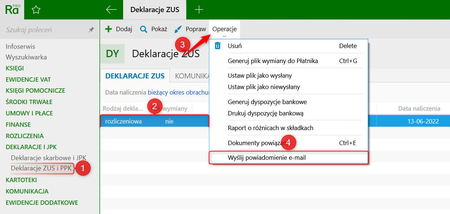Click into Szukaj poleceń search field

[44, 30]
